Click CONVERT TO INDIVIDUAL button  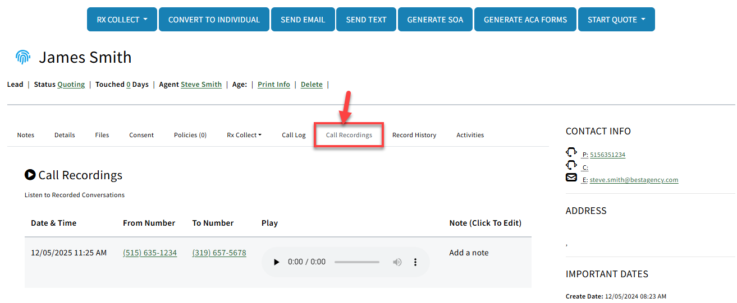tap(214, 20)
